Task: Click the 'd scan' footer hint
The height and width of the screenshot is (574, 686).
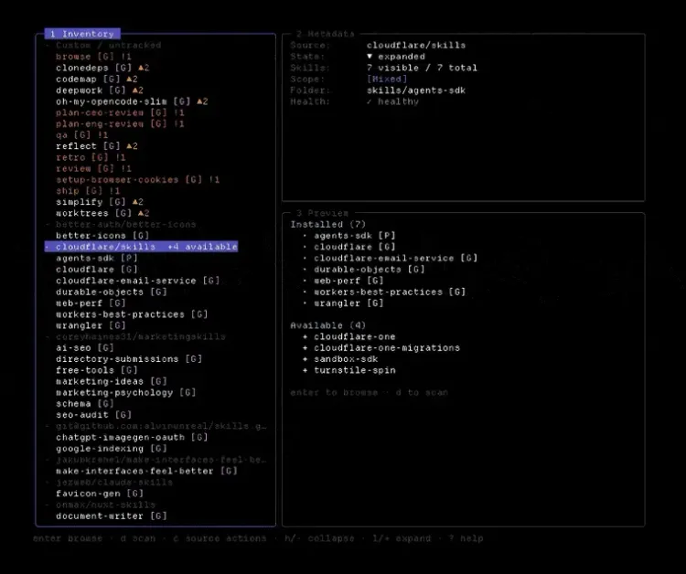Action: [138, 538]
